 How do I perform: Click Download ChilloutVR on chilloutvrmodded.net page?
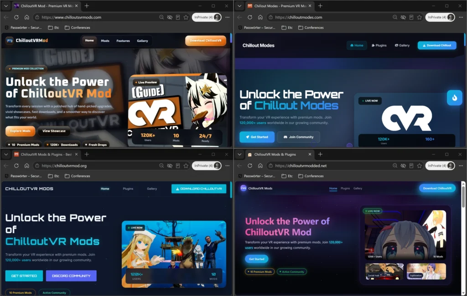[437, 189]
